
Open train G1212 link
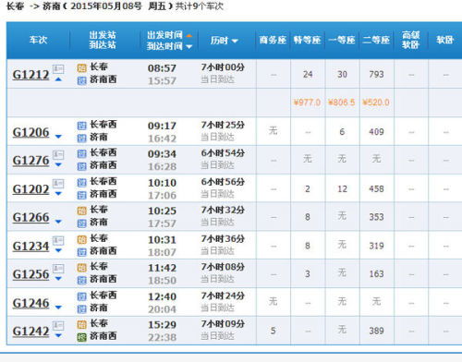(x=30, y=75)
